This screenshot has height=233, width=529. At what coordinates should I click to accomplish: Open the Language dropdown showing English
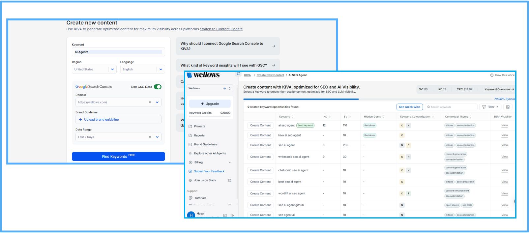[142, 69]
